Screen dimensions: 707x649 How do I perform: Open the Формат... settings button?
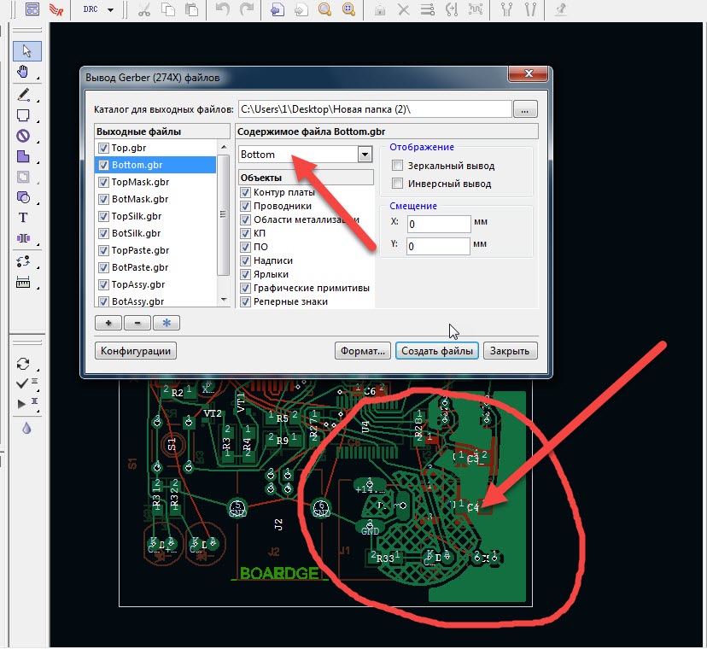(363, 351)
